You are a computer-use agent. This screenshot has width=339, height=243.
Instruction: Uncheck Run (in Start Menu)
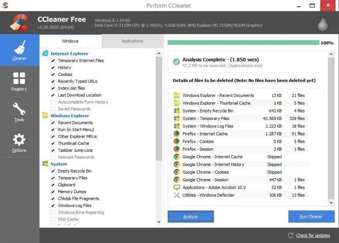pos(53,130)
